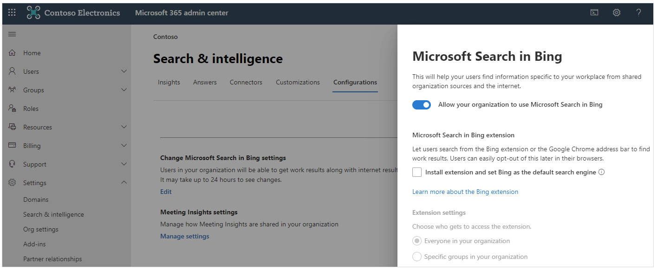Click the Microsoft Search in Bing panel title
657x270 pixels.
(x=487, y=57)
